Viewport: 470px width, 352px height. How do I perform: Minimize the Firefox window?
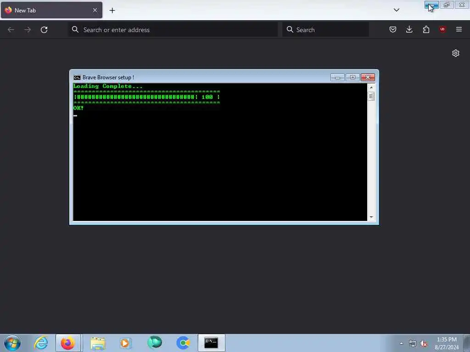pos(431,5)
